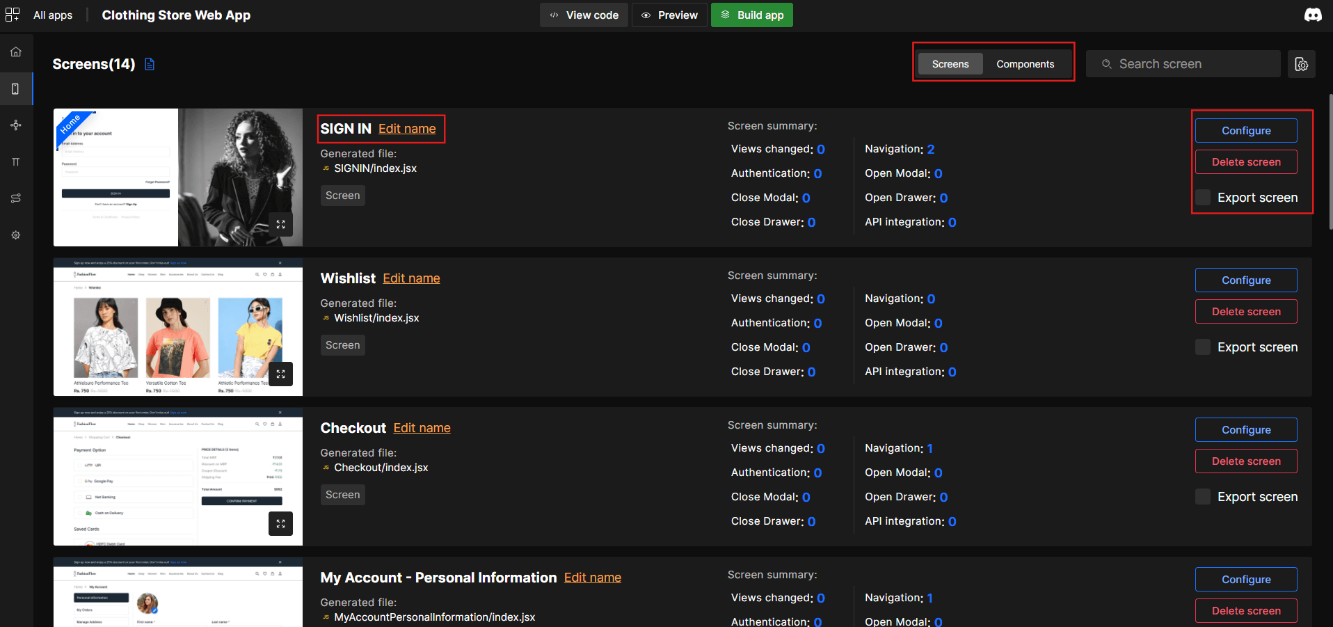Click the Checkout/index.jsx generated file
1333x627 pixels.
[x=381, y=468]
